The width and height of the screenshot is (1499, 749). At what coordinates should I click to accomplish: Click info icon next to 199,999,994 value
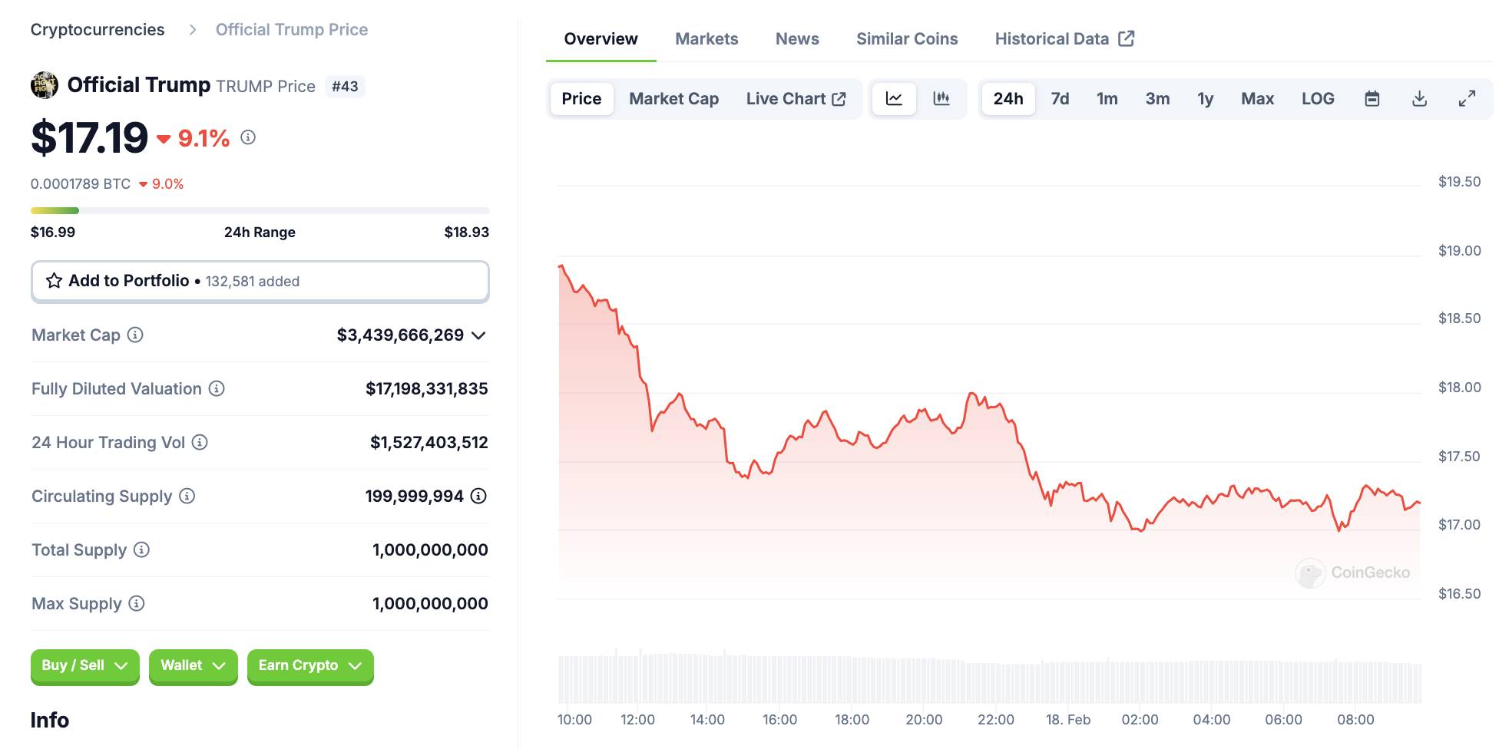pos(478,496)
